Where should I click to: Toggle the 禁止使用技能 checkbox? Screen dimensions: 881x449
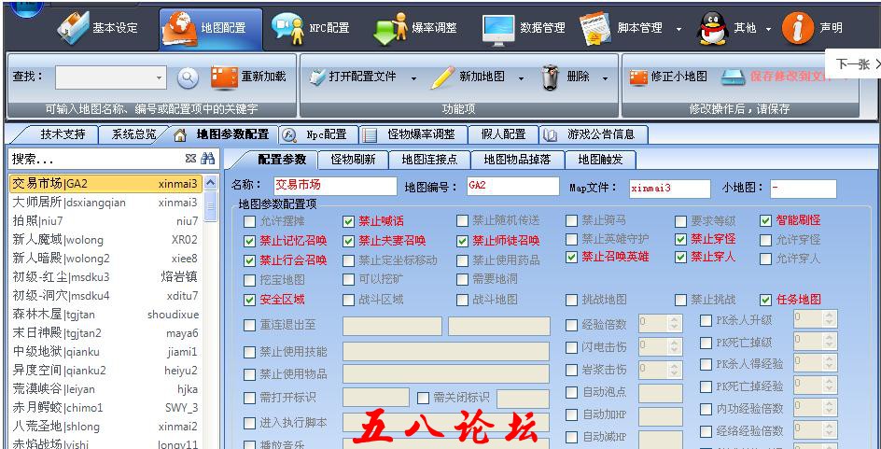(249, 352)
